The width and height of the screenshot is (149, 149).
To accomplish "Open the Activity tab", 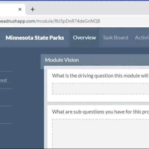I will 142,38.
